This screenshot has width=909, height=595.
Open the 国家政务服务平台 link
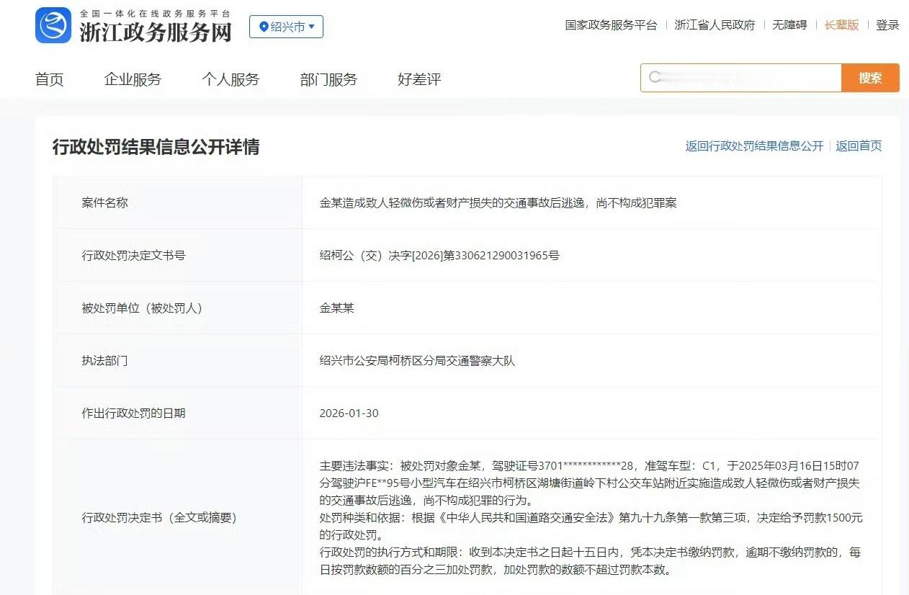609,24
